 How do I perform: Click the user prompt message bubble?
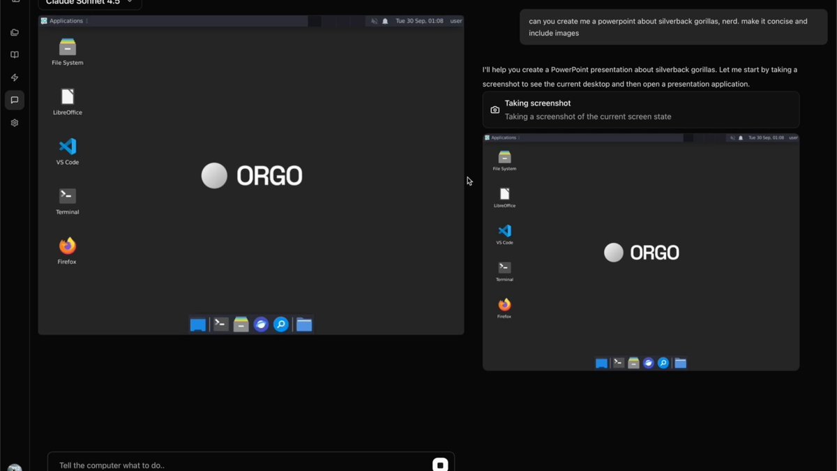tap(674, 27)
